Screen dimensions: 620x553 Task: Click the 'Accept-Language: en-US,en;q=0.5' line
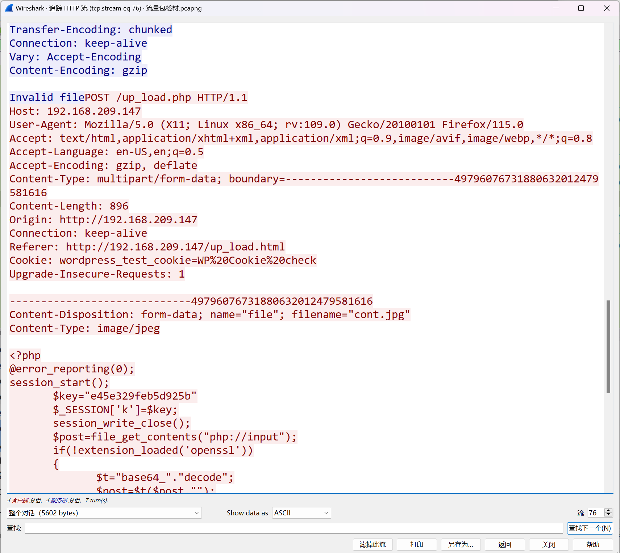point(107,152)
